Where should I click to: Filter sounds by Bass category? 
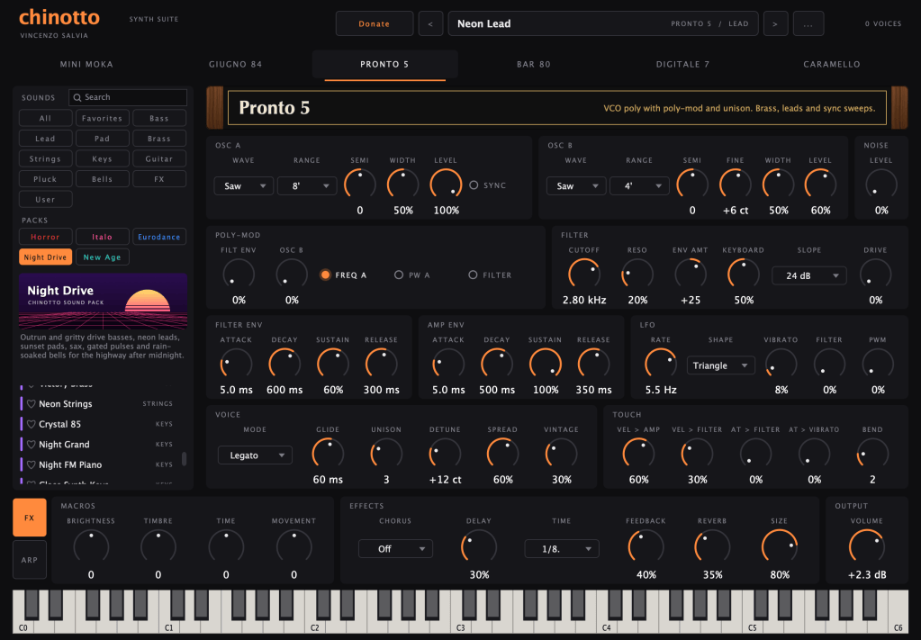(159, 118)
